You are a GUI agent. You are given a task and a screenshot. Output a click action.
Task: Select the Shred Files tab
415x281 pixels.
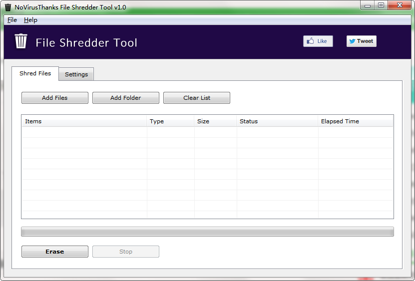35,73
